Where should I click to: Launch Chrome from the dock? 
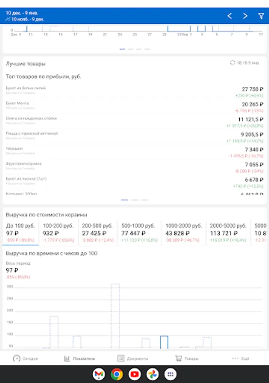(117, 374)
